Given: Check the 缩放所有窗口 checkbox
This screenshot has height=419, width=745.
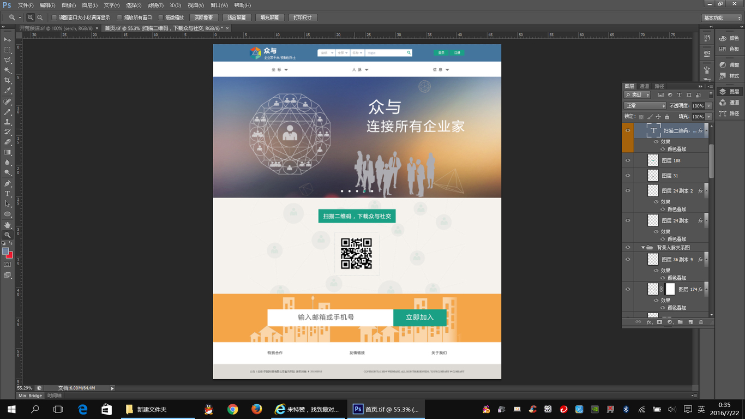Looking at the screenshot, I should (x=119, y=17).
